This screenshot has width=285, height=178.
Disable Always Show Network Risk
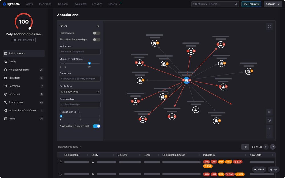click(x=96, y=125)
